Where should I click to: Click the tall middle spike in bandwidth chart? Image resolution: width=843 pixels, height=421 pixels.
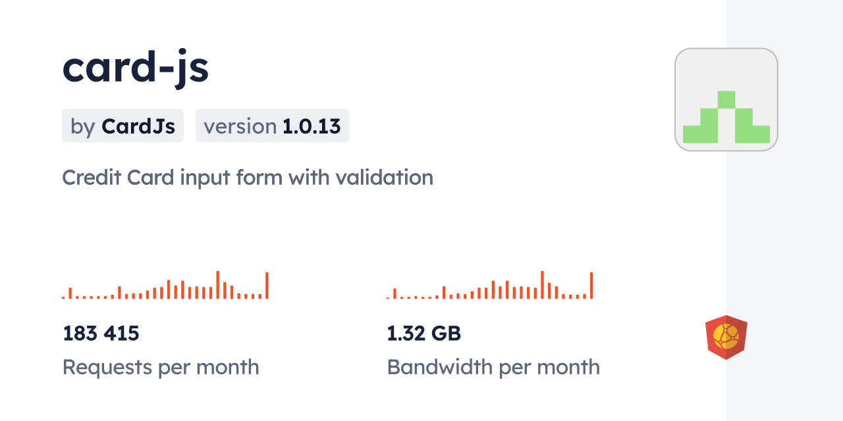pyautogui.click(x=542, y=285)
